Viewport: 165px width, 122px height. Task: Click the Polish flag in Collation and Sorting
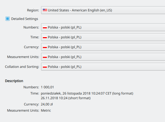pos(45,67)
